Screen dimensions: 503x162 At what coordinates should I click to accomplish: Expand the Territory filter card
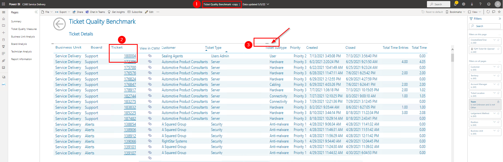pyautogui.click(x=494, y=75)
